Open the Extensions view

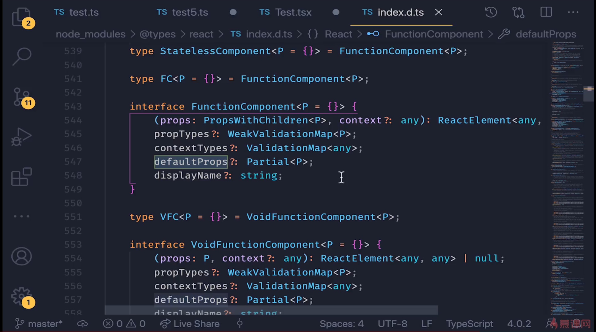coord(21,177)
